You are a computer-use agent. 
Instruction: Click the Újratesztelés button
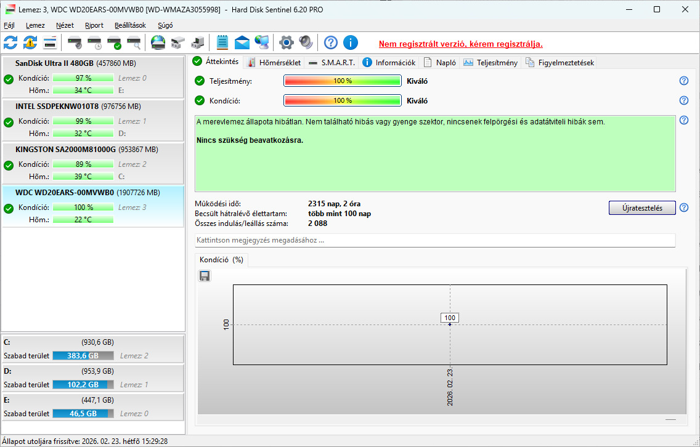642,208
